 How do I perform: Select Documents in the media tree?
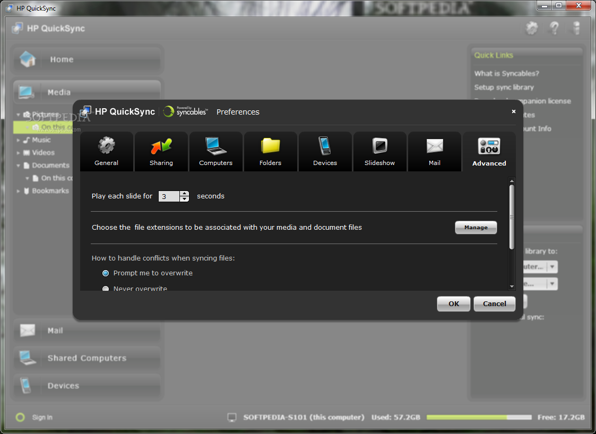[50, 166]
